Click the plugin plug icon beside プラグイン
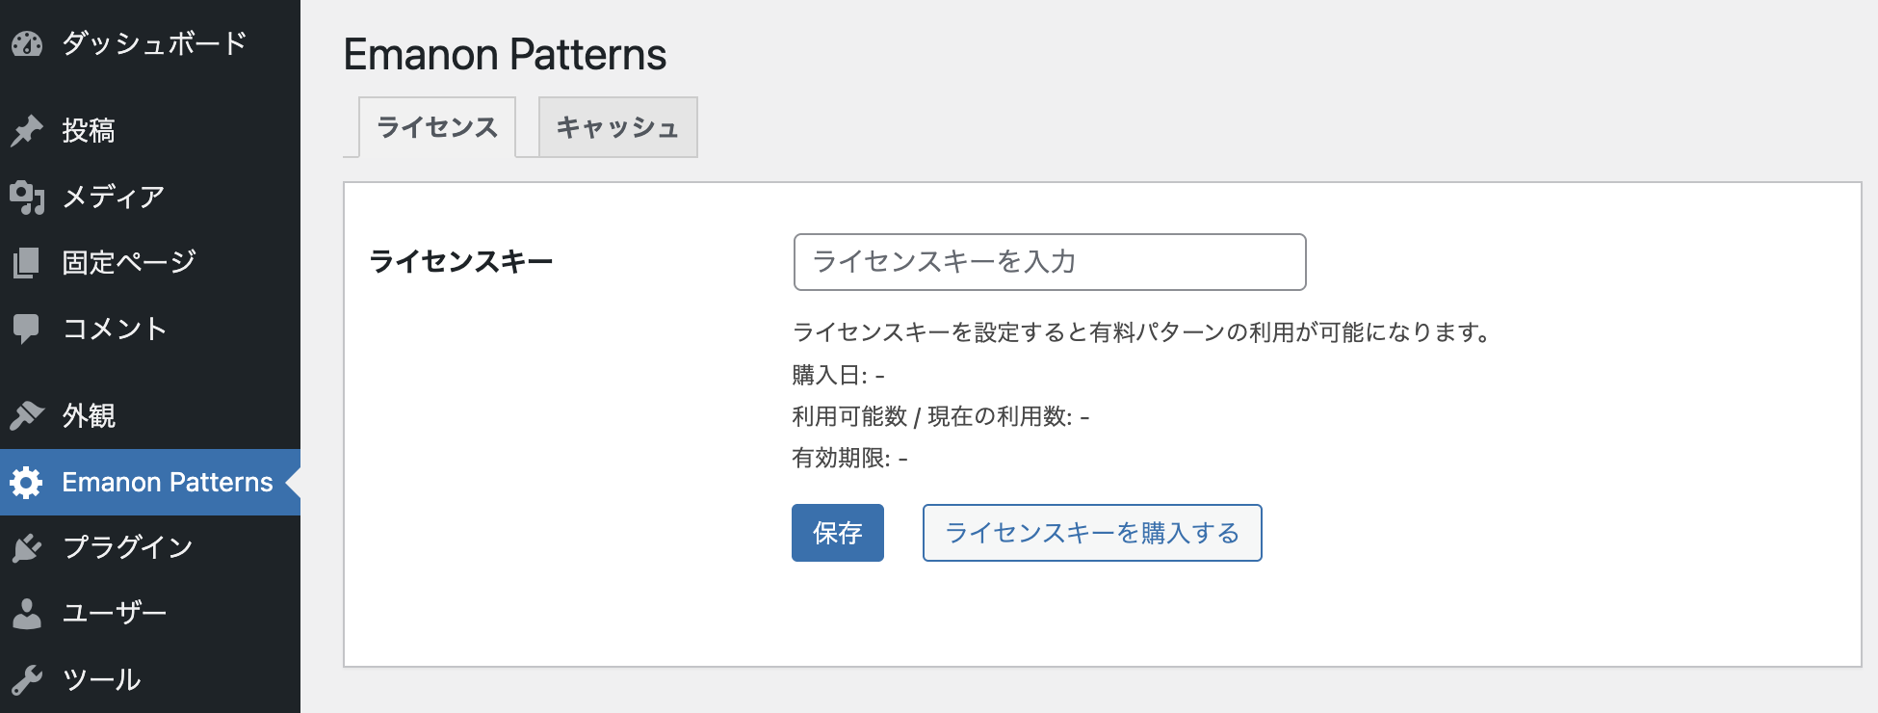Image resolution: width=1878 pixels, height=713 pixels. (27, 547)
